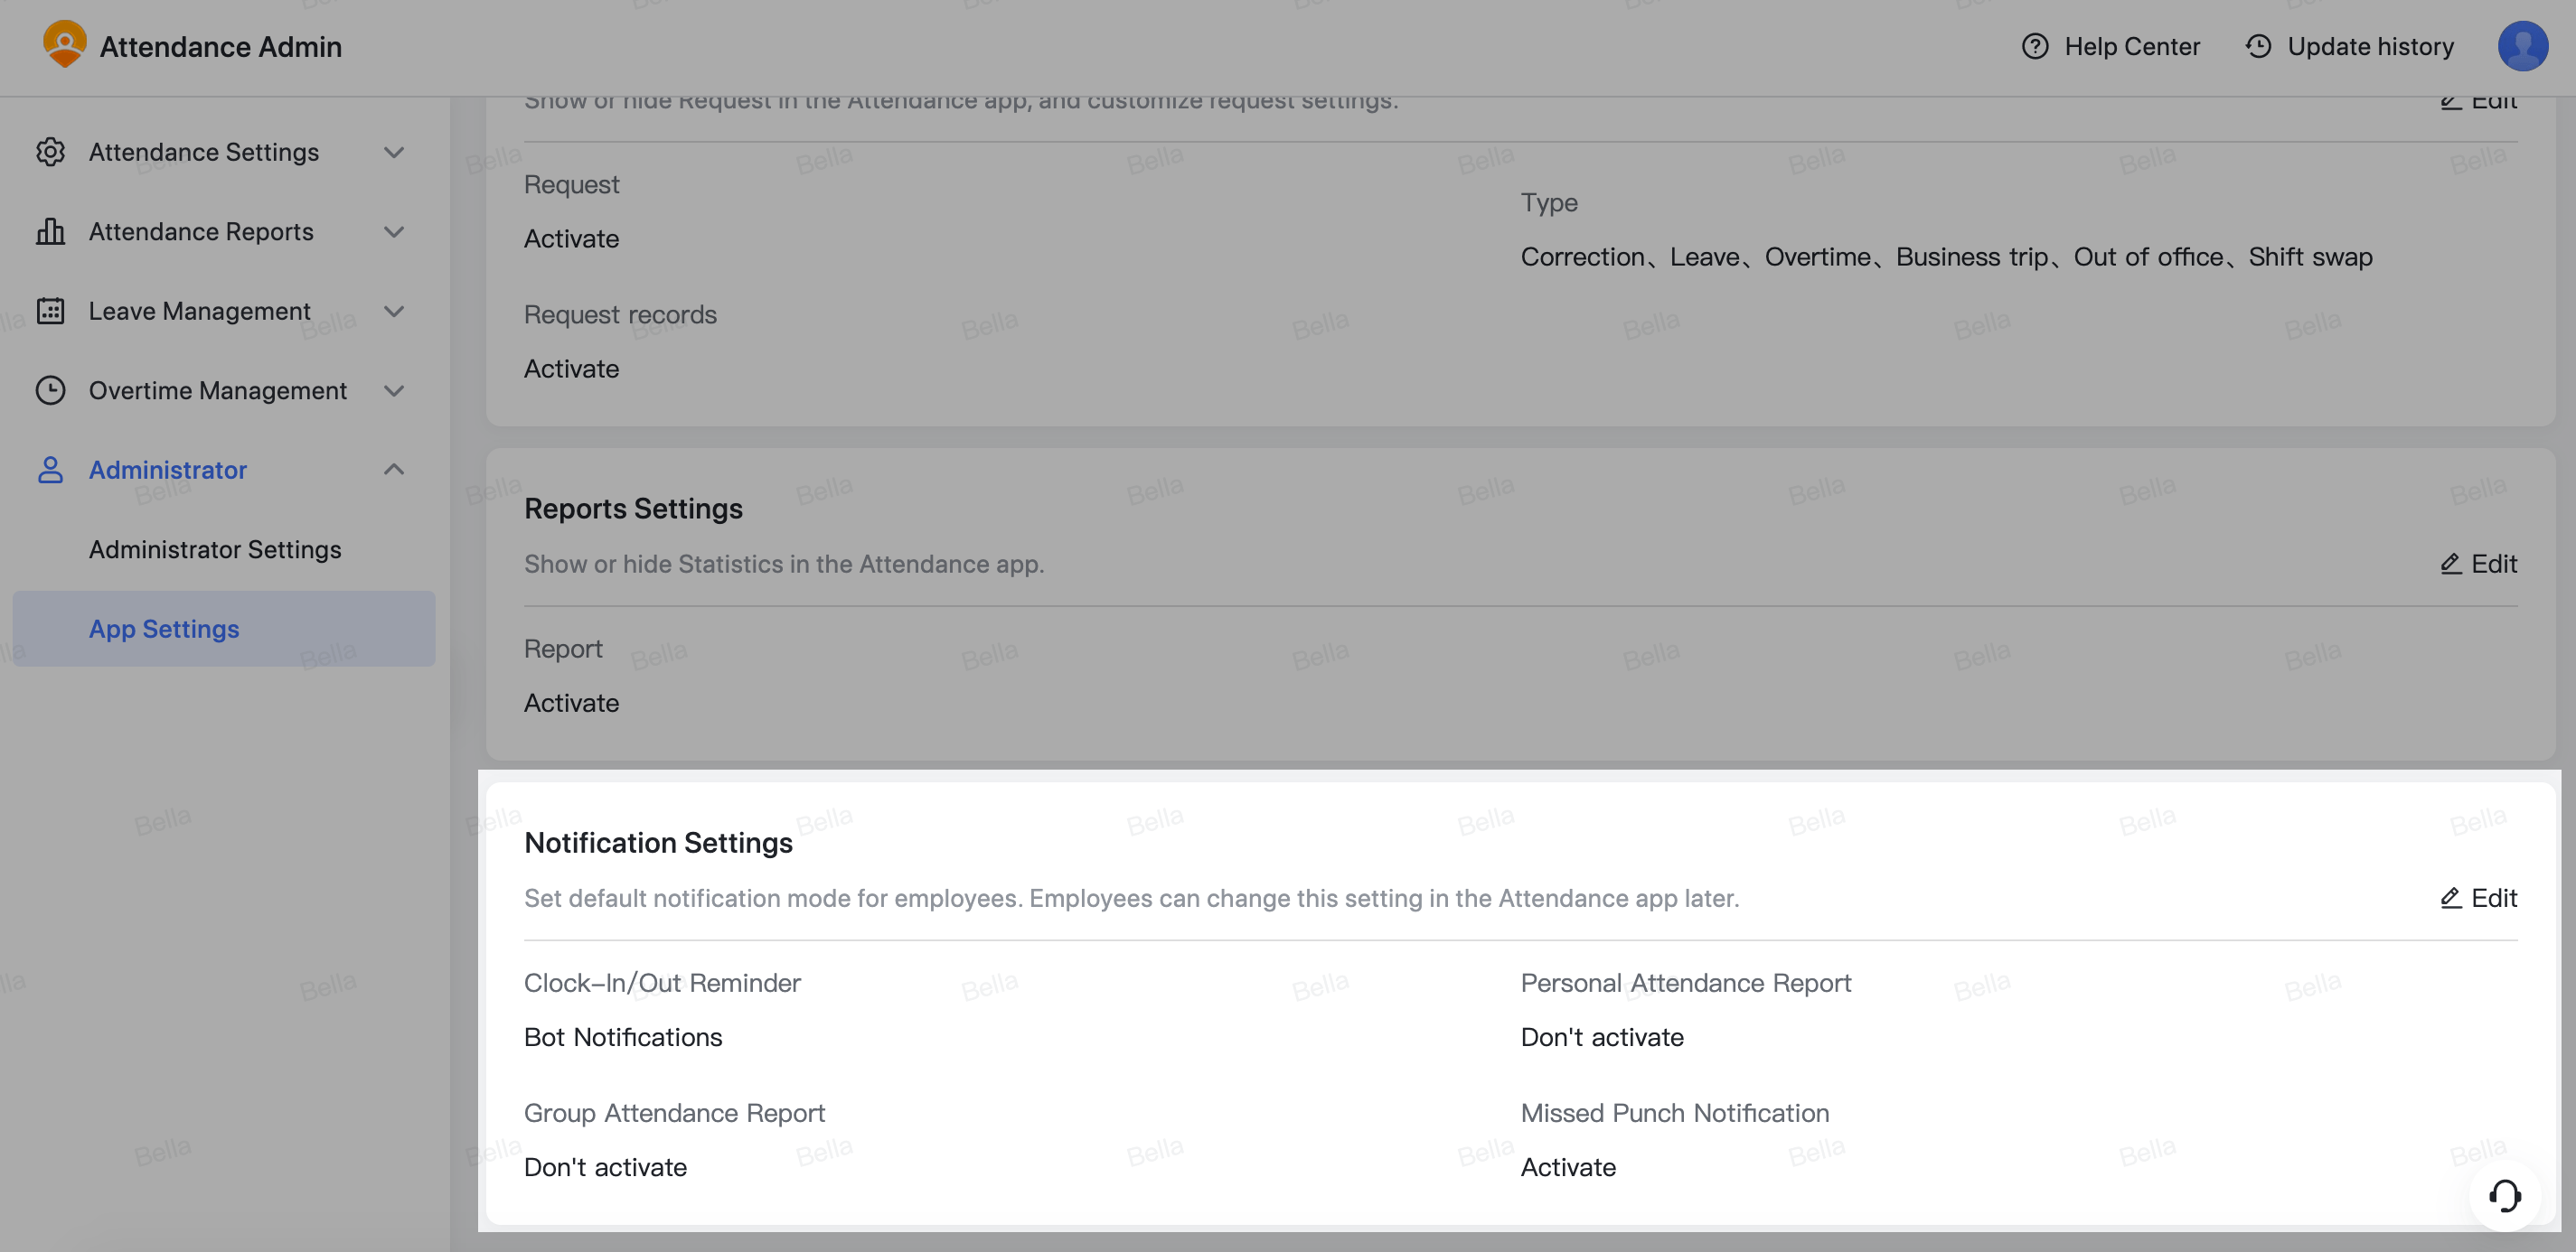Click the Leave Management calendar icon
This screenshot has height=1252, width=2576.
[x=50, y=311]
